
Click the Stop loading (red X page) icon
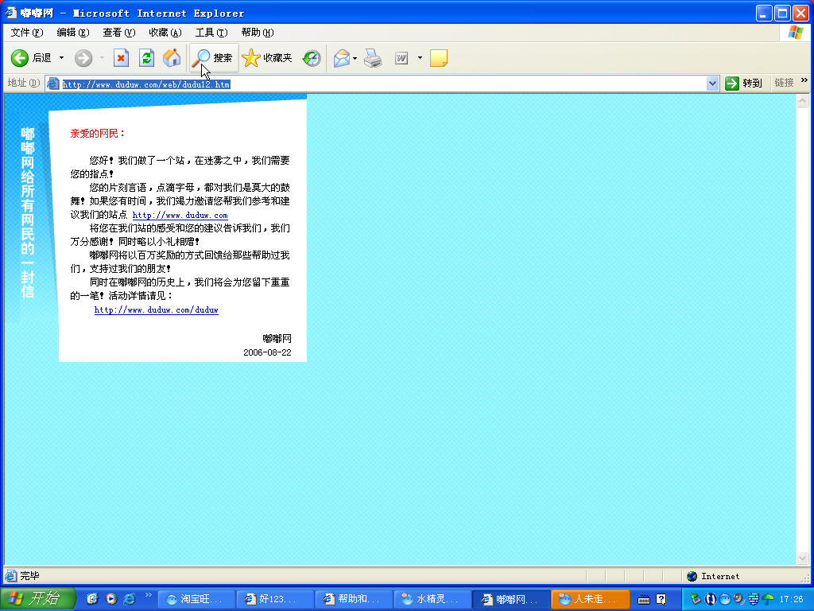tap(121, 57)
